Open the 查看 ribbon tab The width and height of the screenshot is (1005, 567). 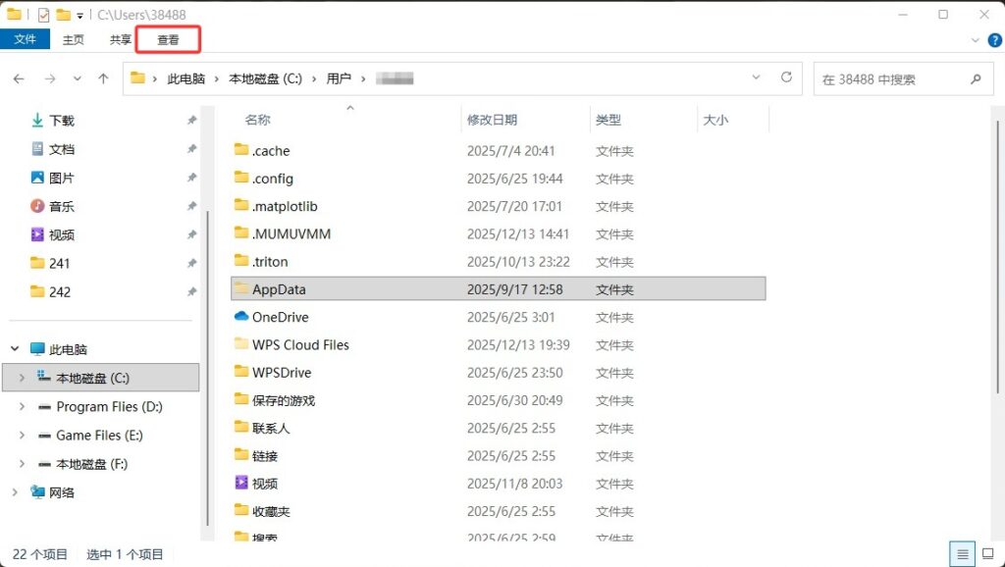169,39
